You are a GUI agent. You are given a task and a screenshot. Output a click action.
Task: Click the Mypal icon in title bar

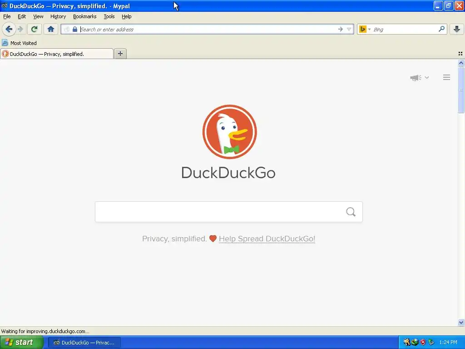(x=4, y=5)
